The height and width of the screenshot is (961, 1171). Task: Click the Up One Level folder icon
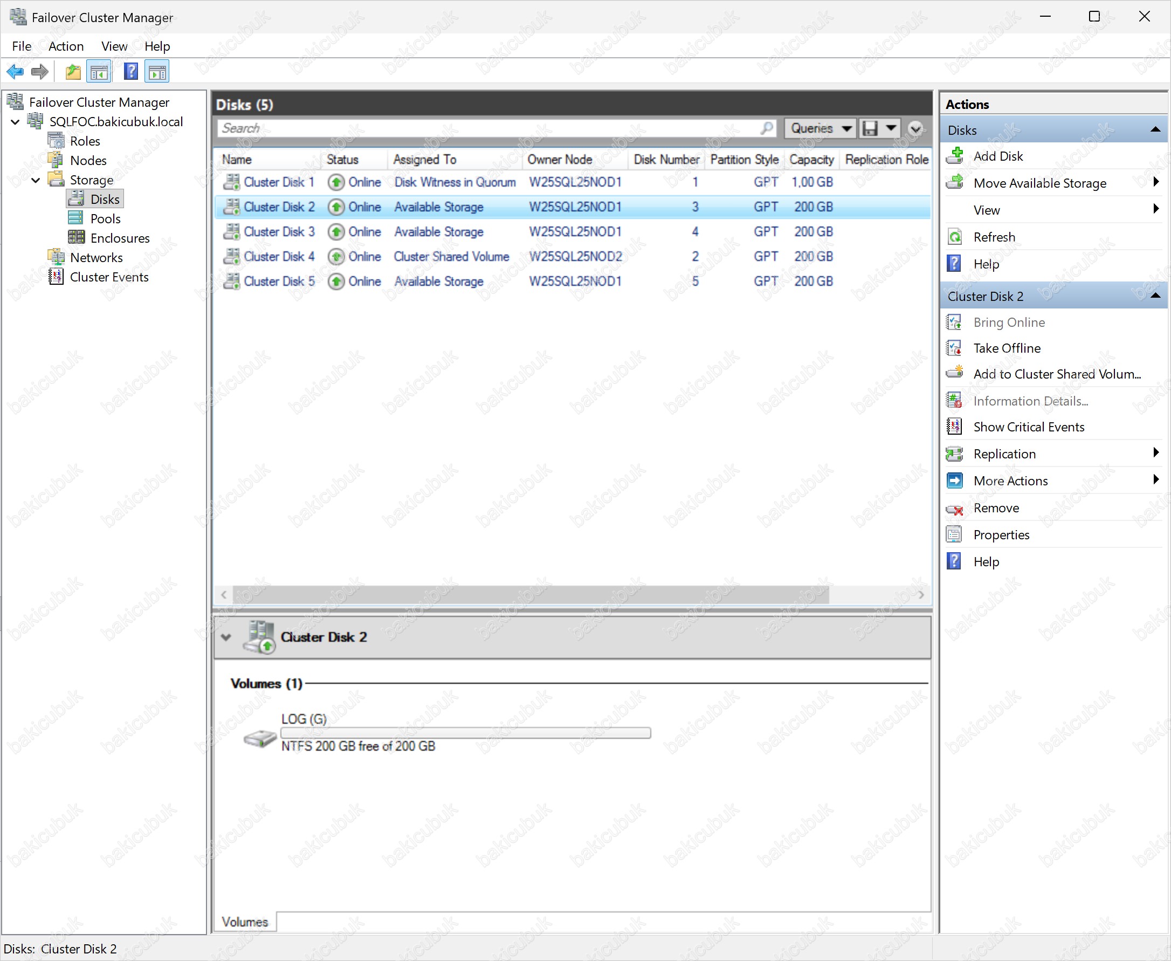click(x=72, y=71)
